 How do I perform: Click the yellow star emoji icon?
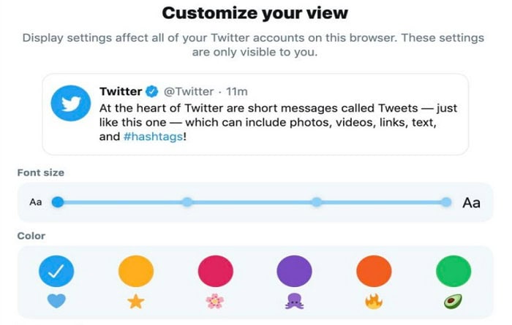pyautogui.click(x=136, y=301)
